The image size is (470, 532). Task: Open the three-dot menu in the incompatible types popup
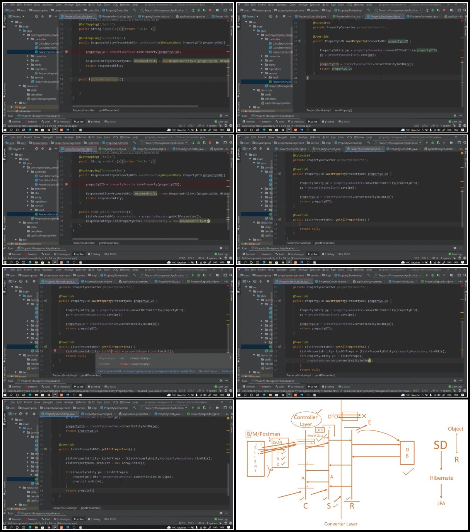(231, 358)
